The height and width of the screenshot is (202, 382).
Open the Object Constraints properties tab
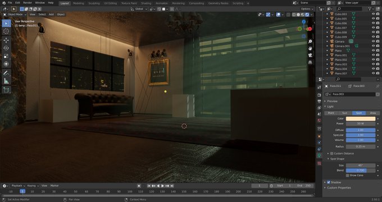pos(319,149)
